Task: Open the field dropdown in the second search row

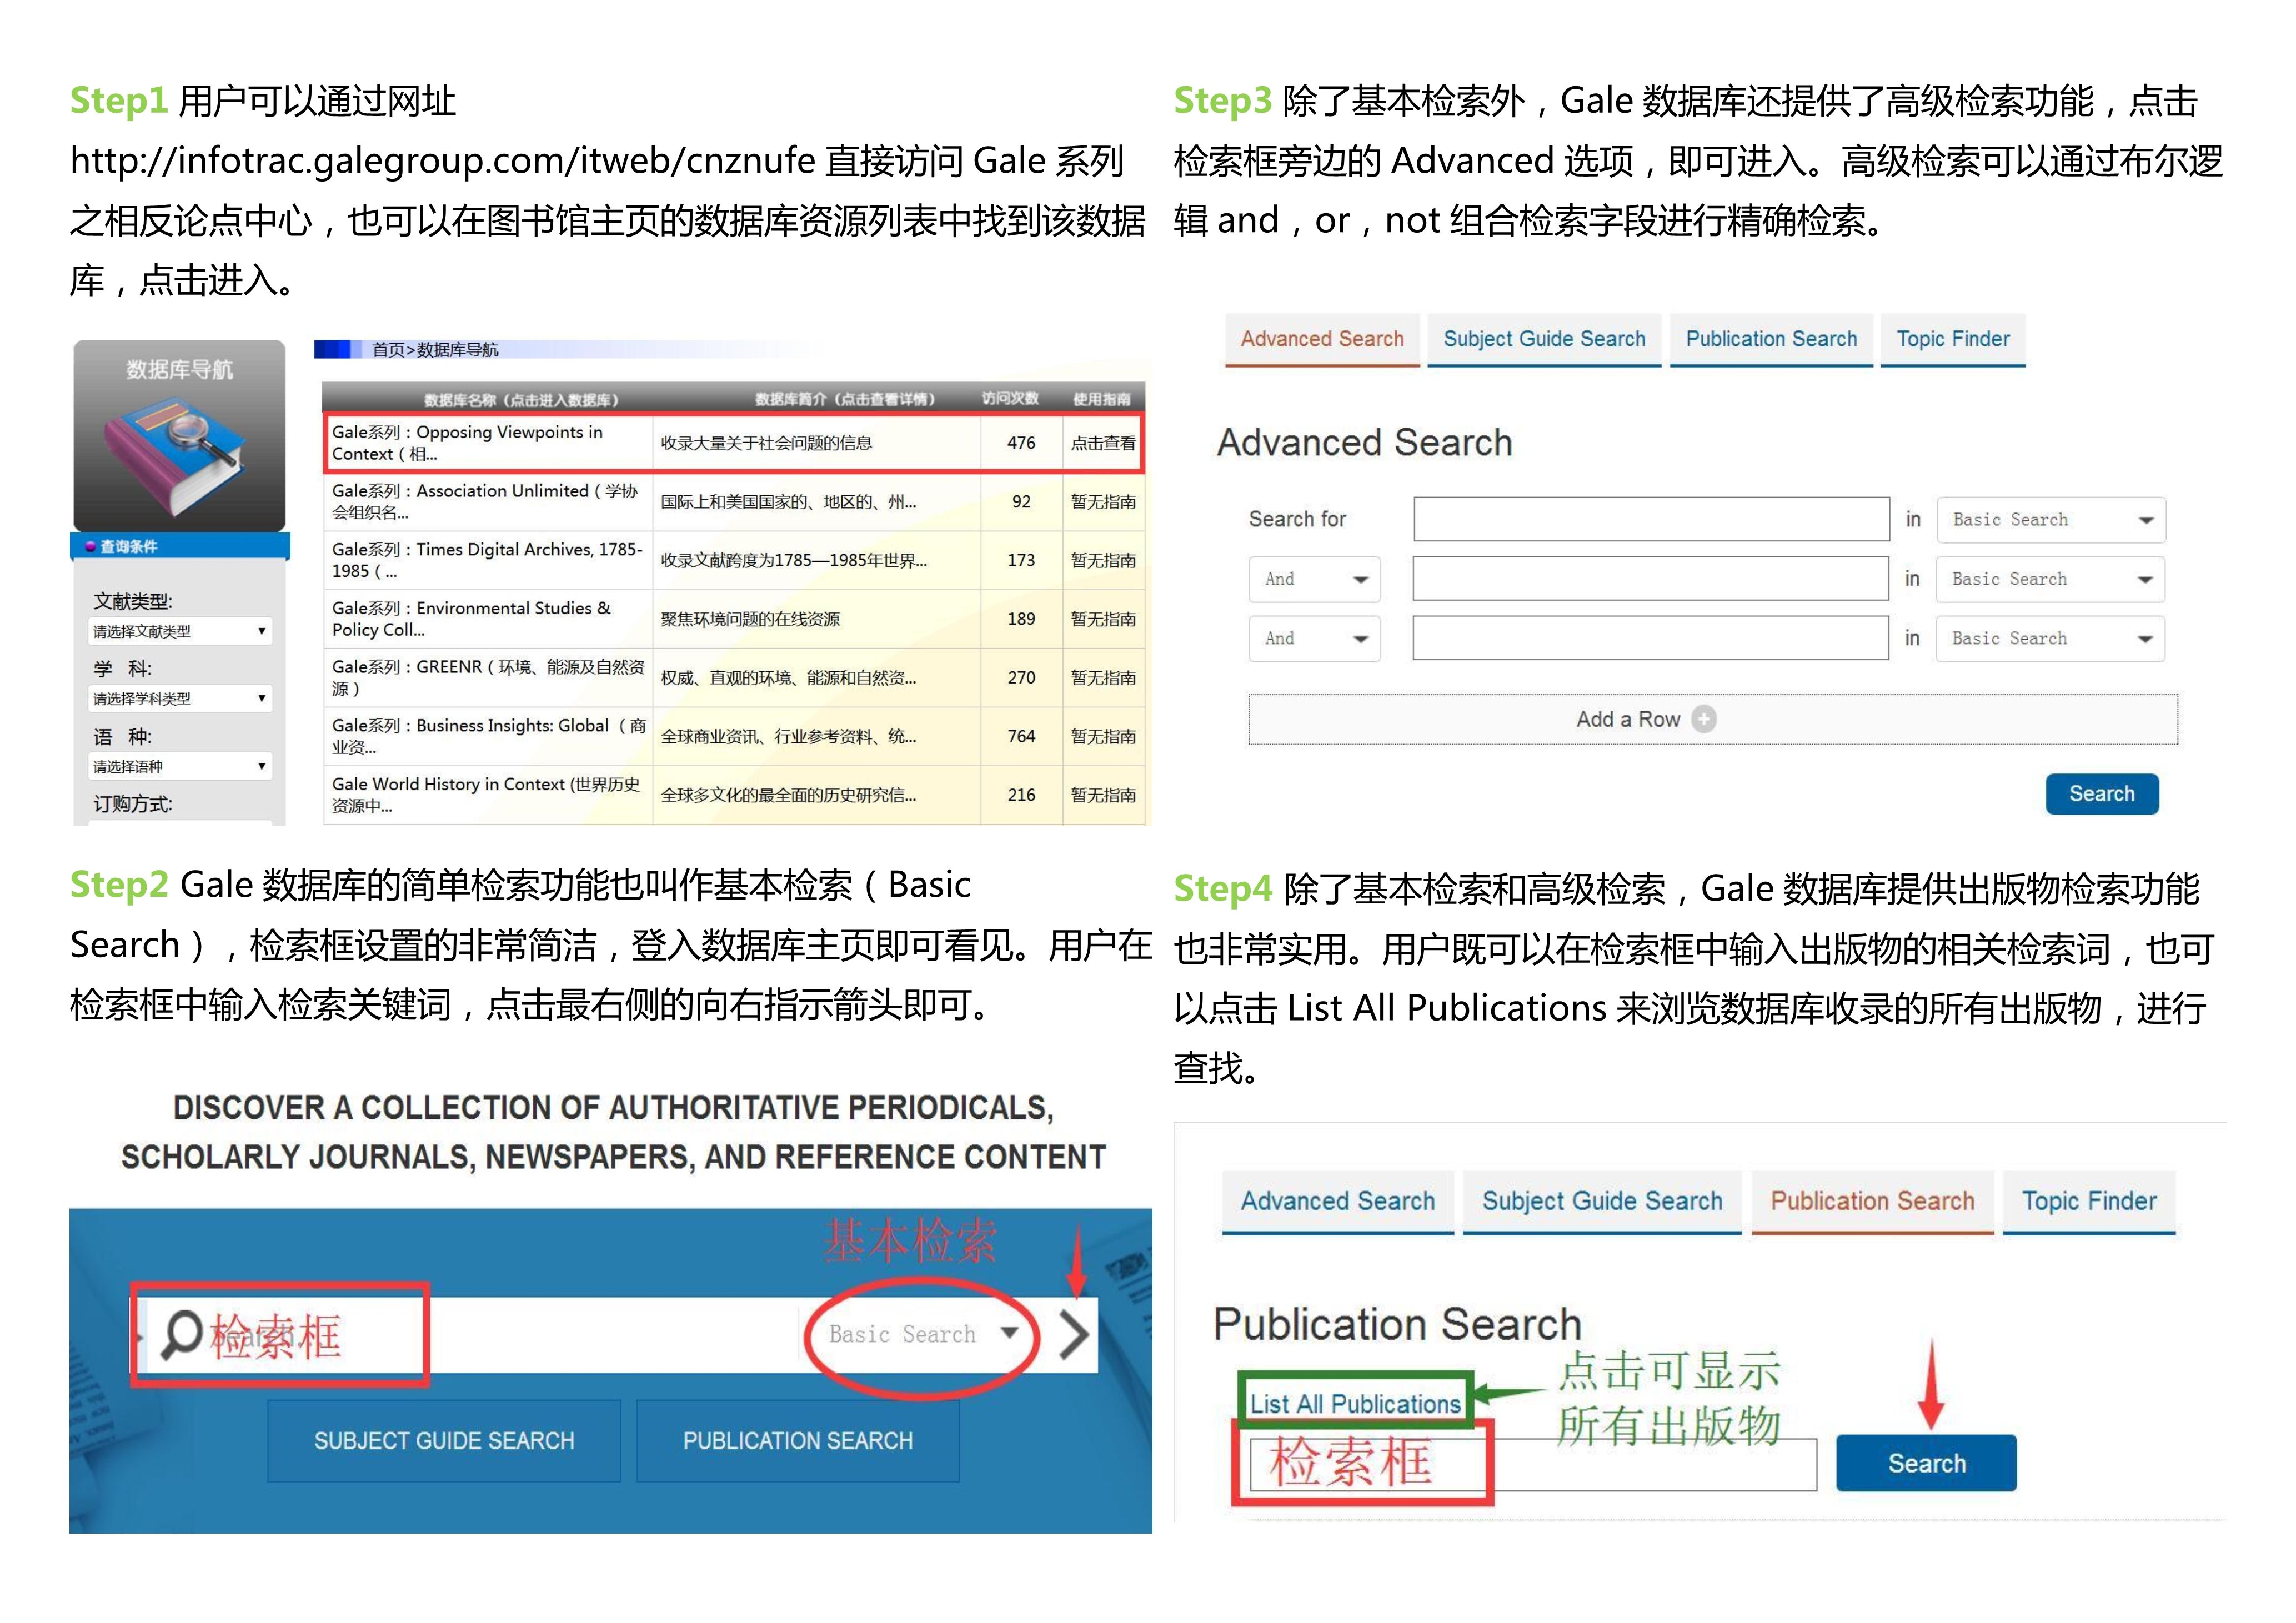Action: 2051,579
